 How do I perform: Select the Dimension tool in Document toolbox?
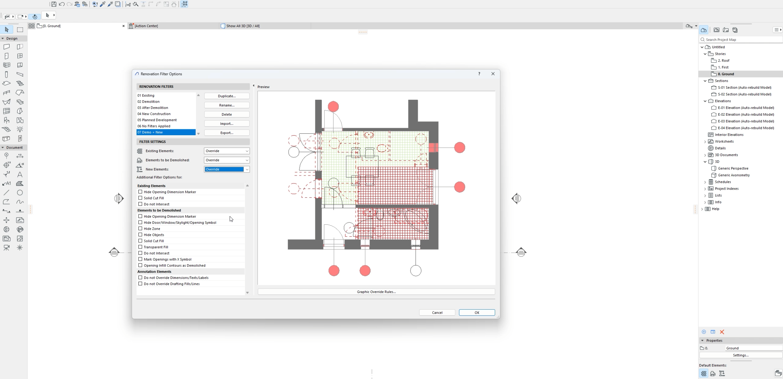(20, 156)
